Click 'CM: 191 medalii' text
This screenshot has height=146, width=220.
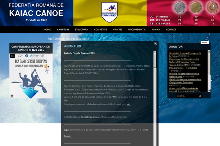pos(160,20)
